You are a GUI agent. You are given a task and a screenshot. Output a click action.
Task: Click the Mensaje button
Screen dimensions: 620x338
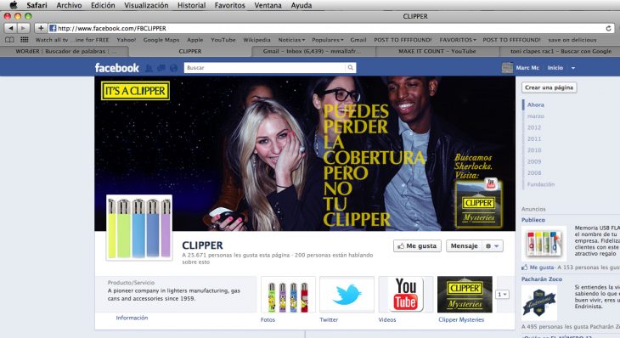(x=464, y=246)
